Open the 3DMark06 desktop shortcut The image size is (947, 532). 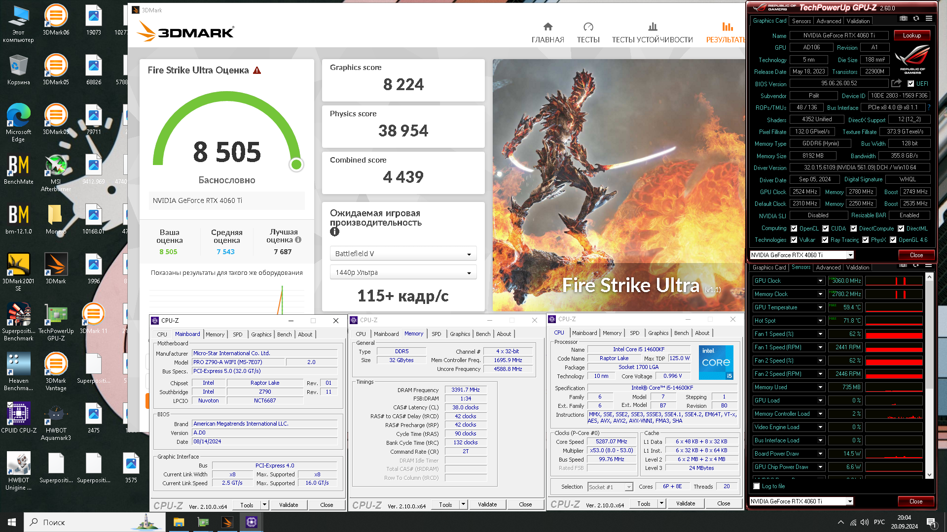tap(56, 20)
